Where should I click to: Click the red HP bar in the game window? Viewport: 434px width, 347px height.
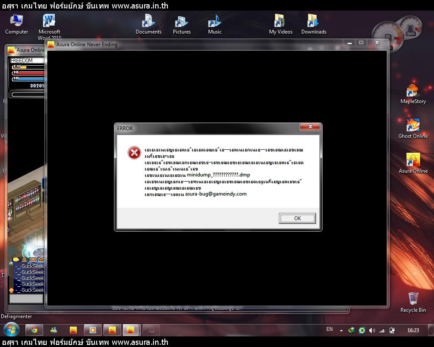[28, 73]
